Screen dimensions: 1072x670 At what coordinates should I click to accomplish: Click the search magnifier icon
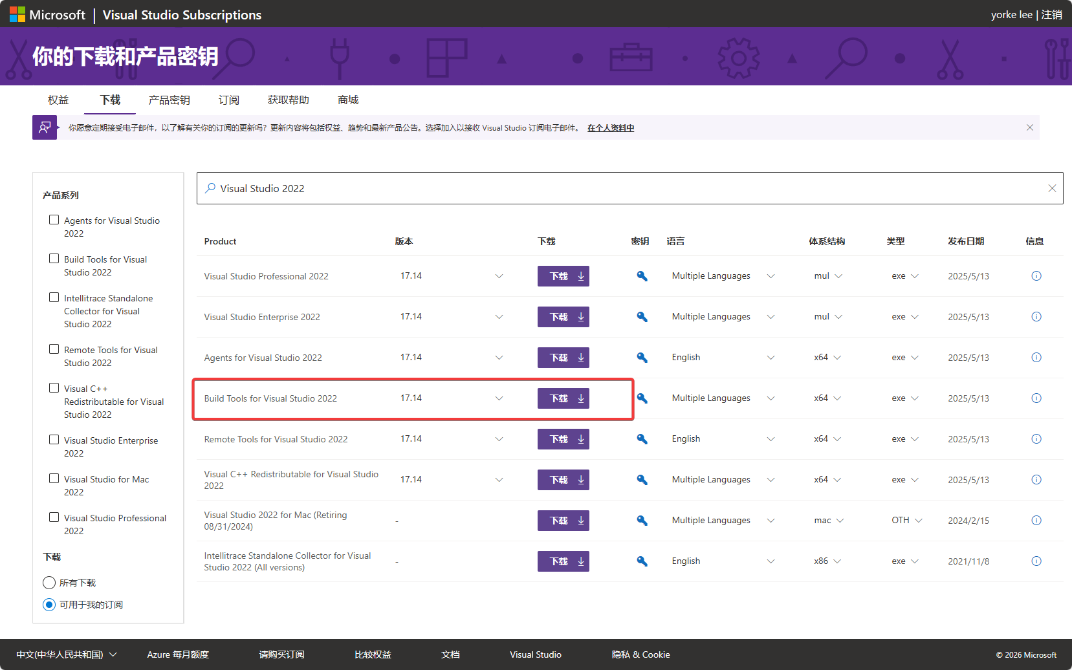coord(210,188)
